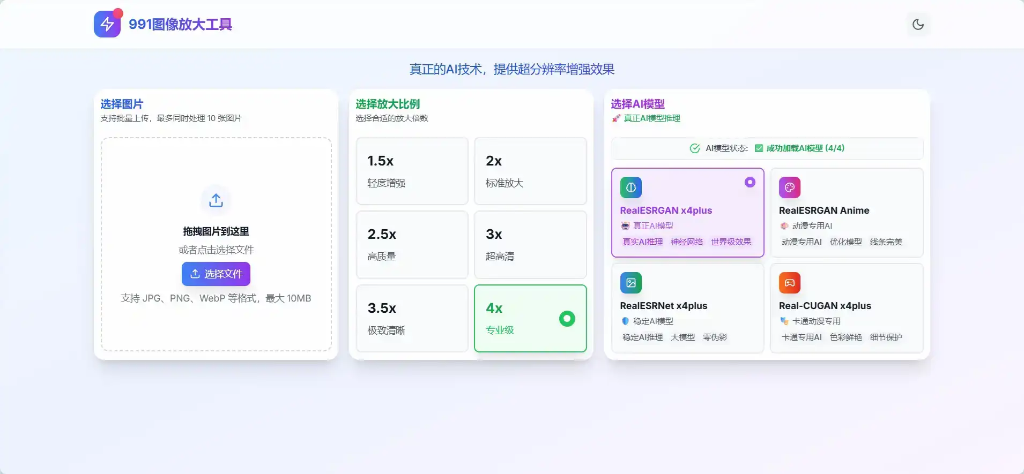Click the shield icon beside 稳定AI模型
The width and height of the screenshot is (1024, 474).
click(x=625, y=321)
